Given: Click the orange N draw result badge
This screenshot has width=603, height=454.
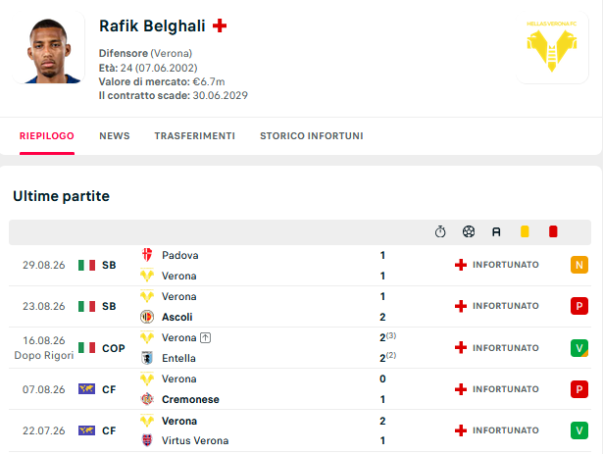Looking at the screenshot, I should click(579, 265).
